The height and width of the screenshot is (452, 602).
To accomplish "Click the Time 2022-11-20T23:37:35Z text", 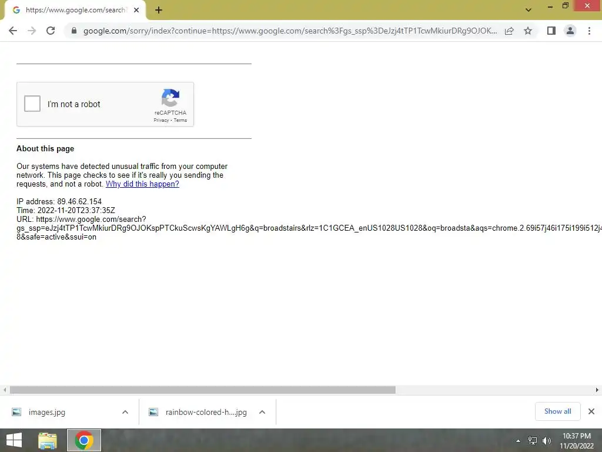I will pos(66,210).
